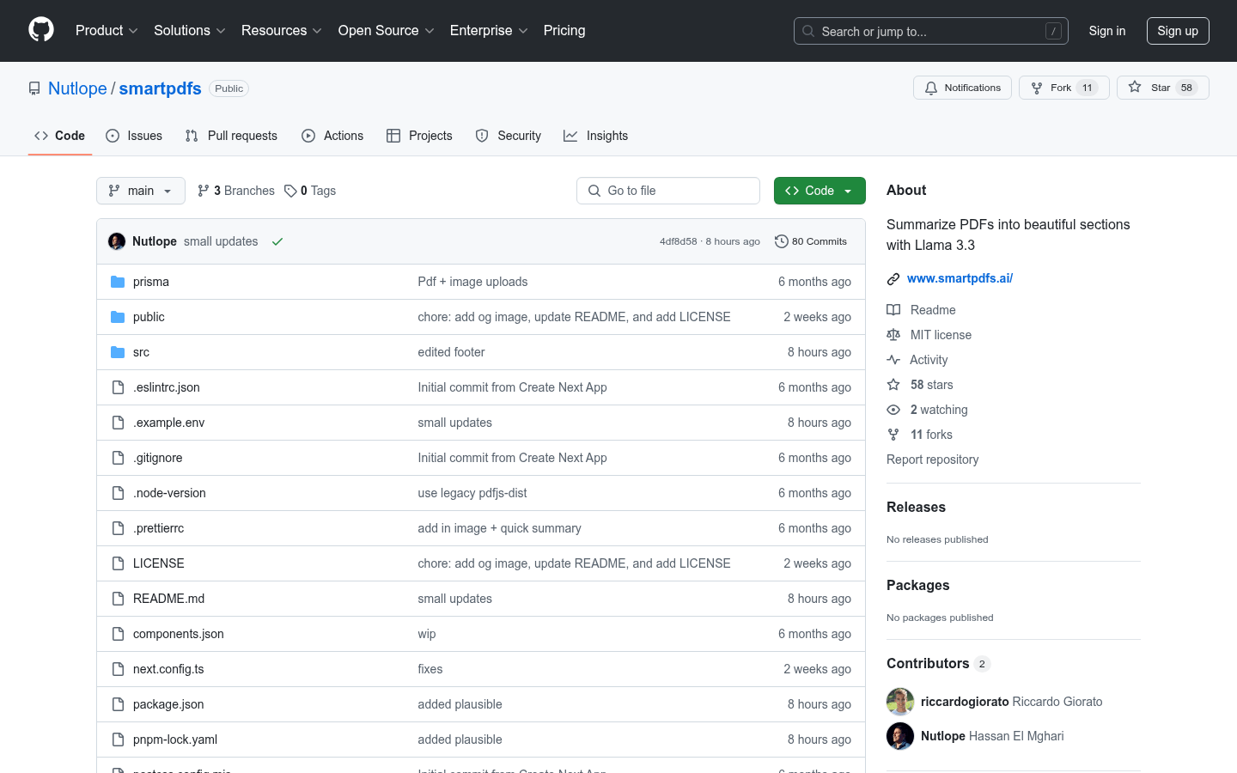Click the repository icon before Nutlope
Image resolution: width=1237 pixels, height=773 pixels.
tap(34, 88)
